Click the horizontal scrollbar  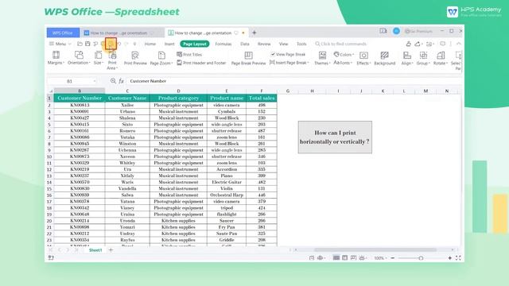(x=375, y=249)
